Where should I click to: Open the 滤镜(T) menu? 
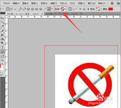tap(54, 3)
